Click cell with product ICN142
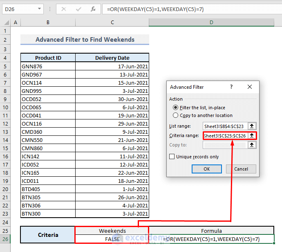 [x=48, y=156]
